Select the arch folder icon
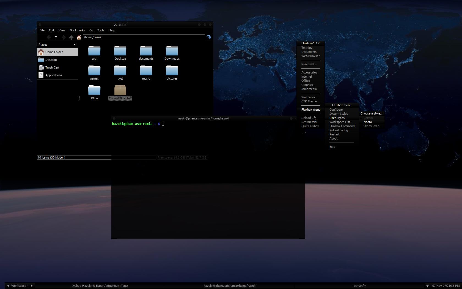 (94, 51)
